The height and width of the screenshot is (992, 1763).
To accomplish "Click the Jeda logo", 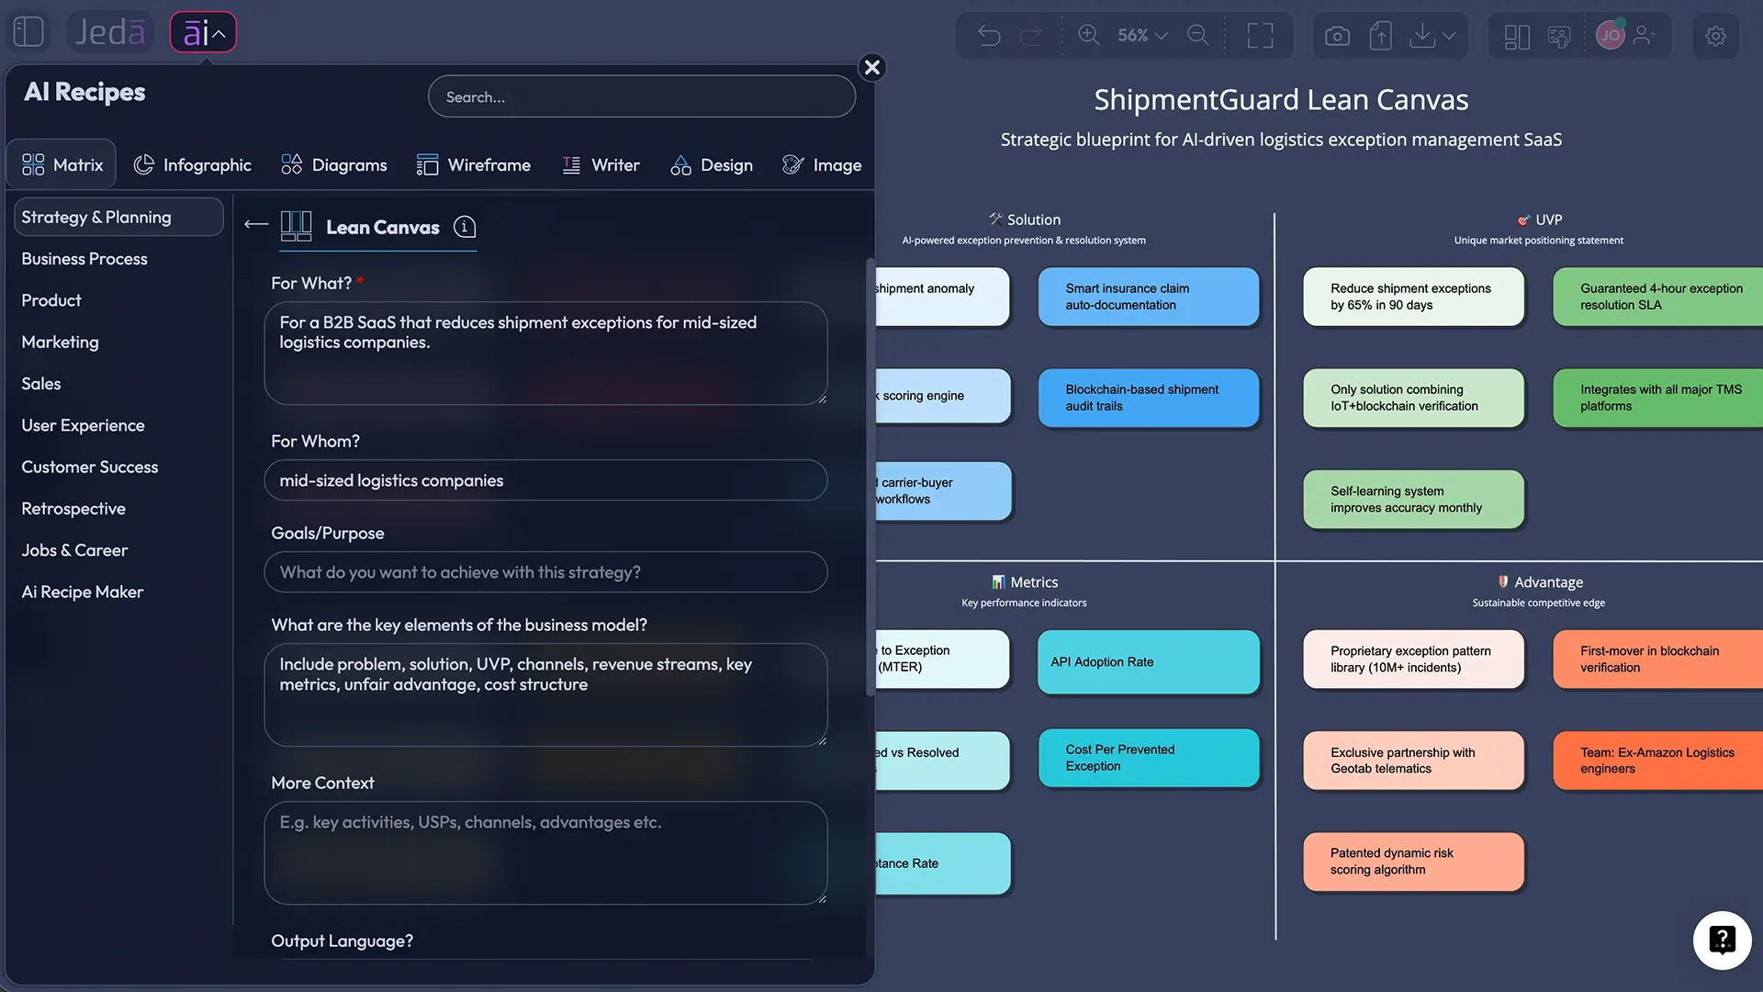I will tap(109, 32).
